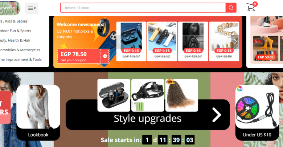Click the red search magnifier button
Screen dimensions: 283x147
(x=231, y=8)
